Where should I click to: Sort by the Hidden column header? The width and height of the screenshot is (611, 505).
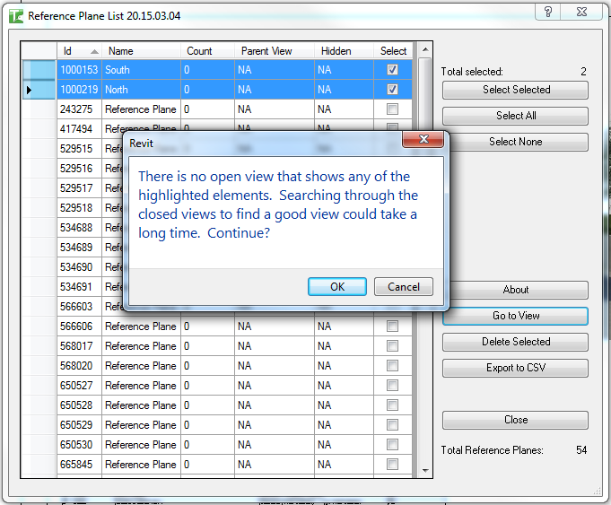click(x=344, y=51)
